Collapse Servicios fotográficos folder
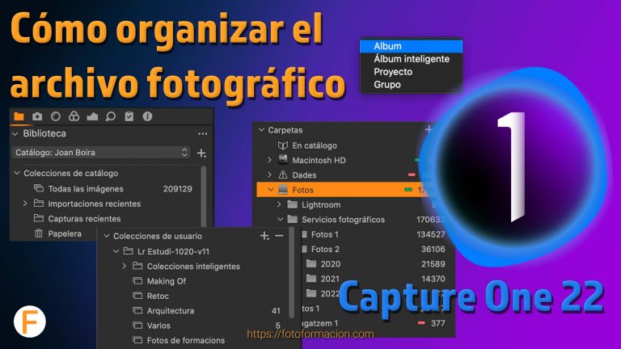Viewport: 621px width, 349px height. pyautogui.click(x=280, y=219)
